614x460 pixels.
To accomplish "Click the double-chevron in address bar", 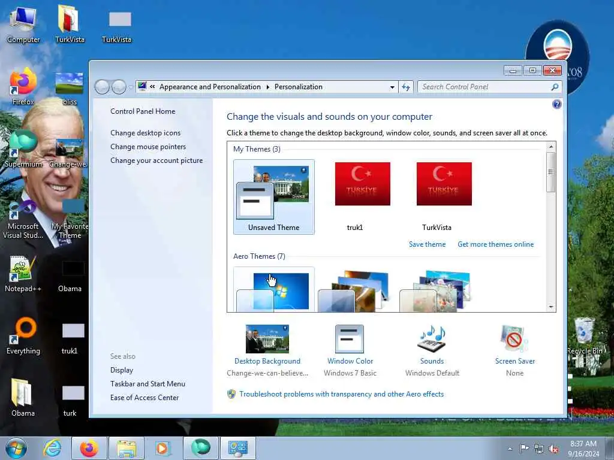I will [152, 87].
